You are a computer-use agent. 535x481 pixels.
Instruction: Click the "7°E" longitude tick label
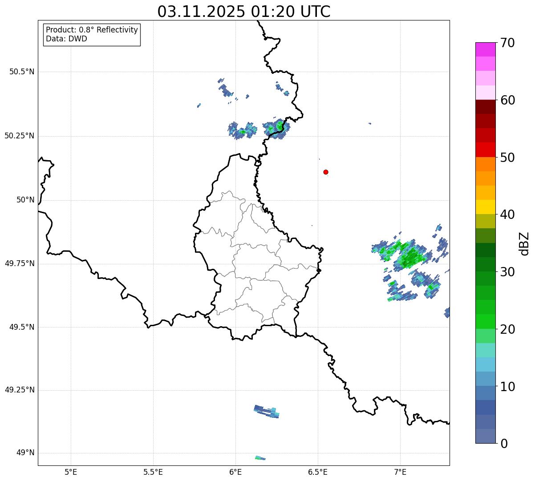point(400,472)
